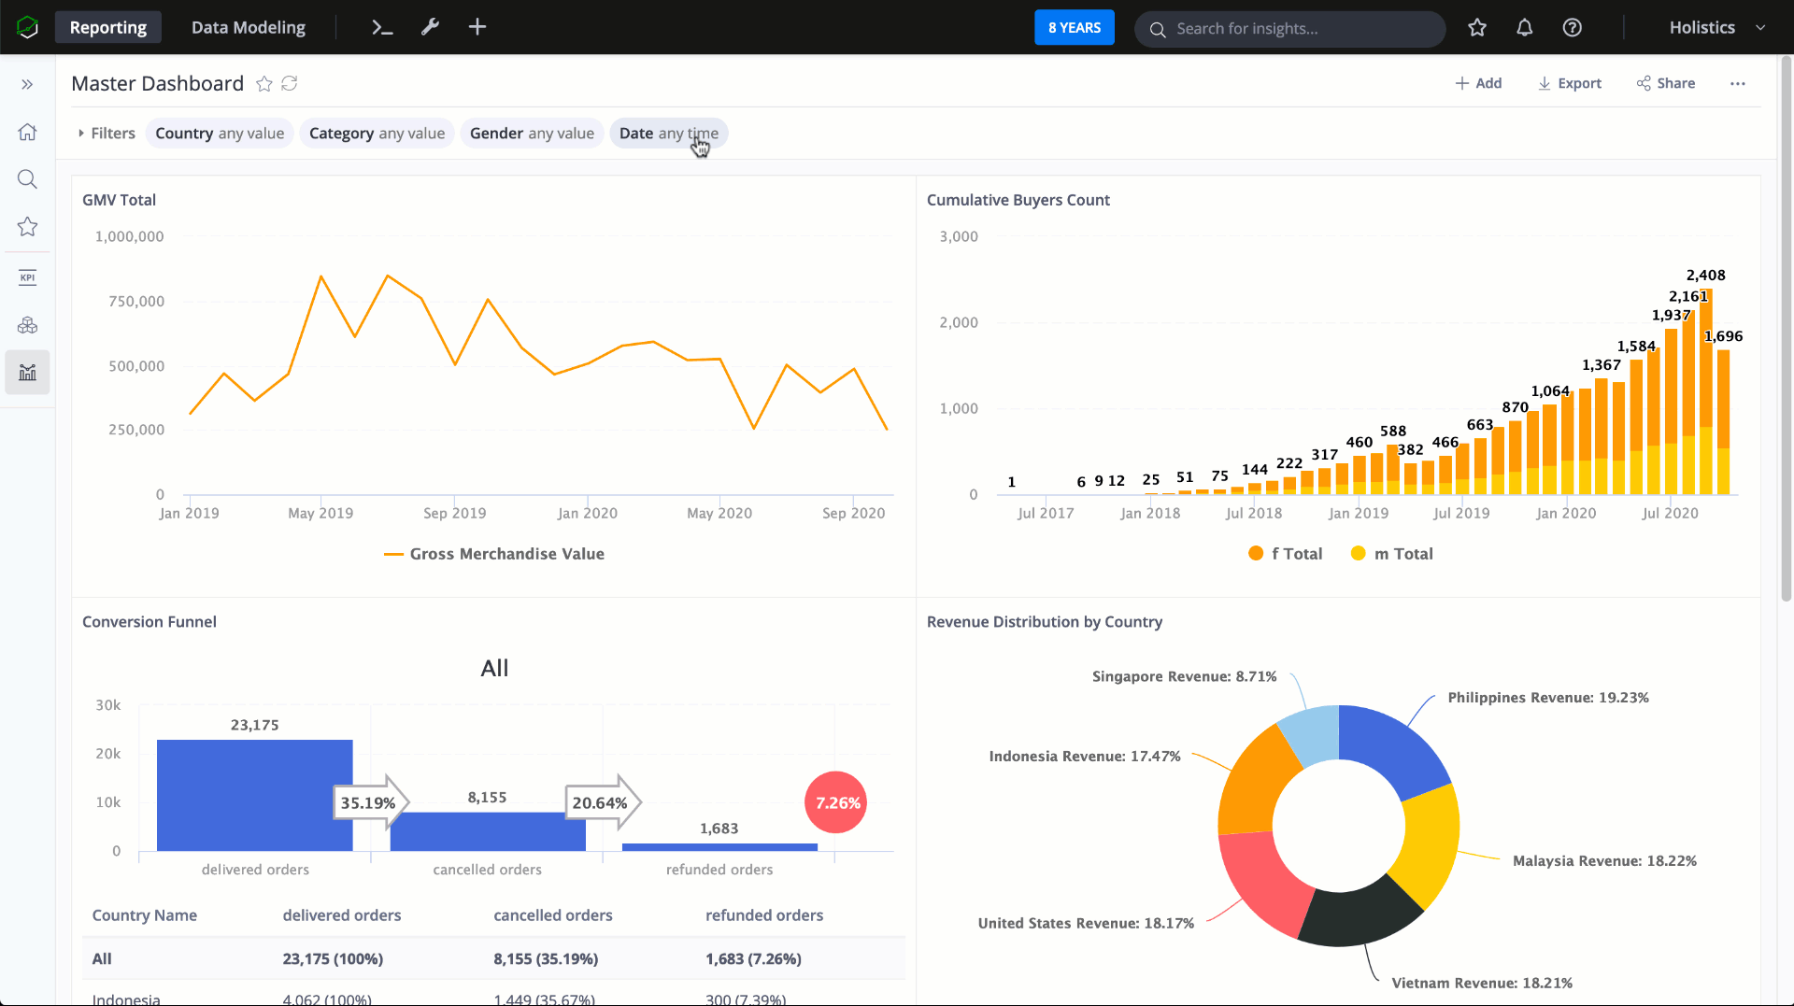Toggle the Gross Merchandise Value legend series
Screen dimensions: 1794x1006
coord(494,554)
